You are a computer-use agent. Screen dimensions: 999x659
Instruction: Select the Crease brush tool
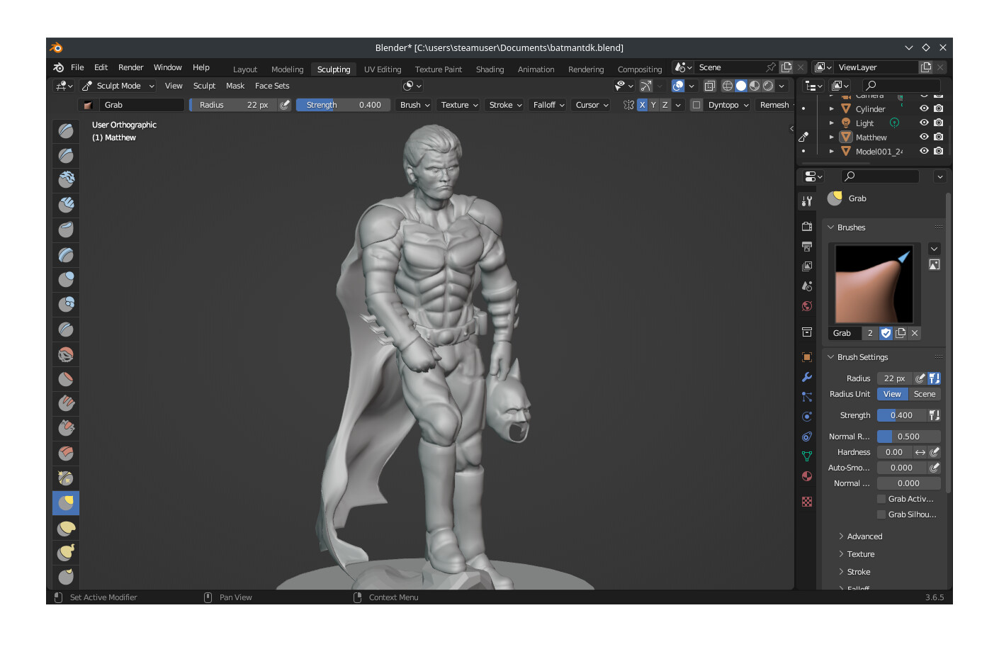click(x=66, y=329)
